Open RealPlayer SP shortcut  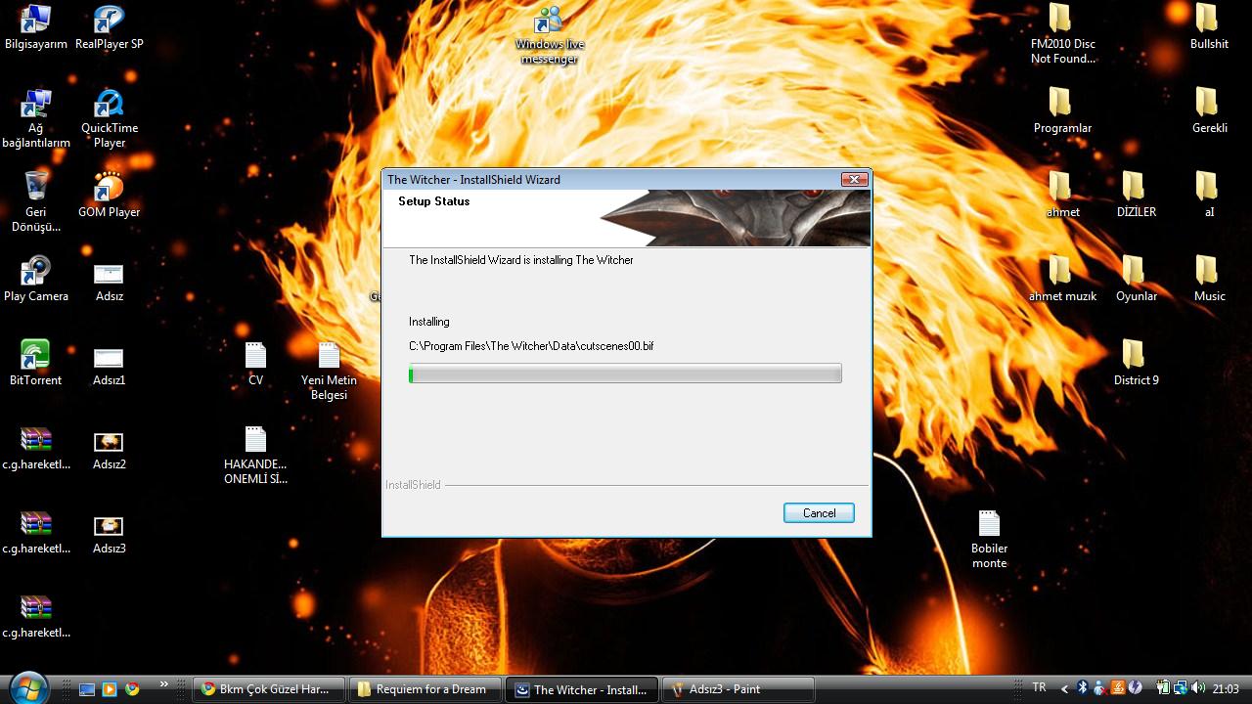point(110,27)
